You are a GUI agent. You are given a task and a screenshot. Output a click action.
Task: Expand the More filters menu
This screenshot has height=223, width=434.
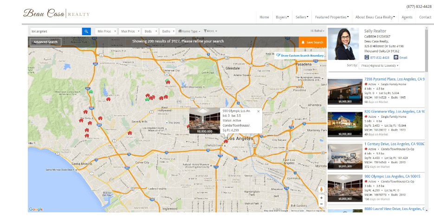click(210, 31)
